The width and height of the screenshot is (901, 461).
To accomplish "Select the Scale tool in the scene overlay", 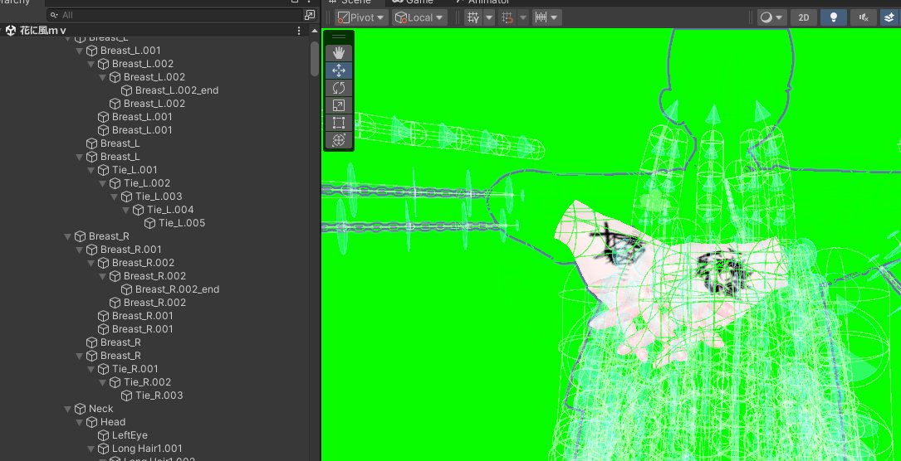I will click(339, 105).
